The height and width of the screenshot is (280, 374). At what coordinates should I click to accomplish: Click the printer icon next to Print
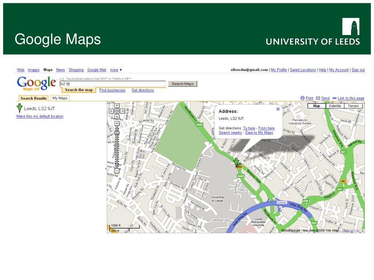302,98
